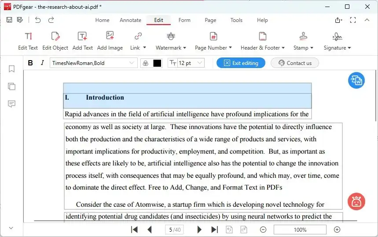Image resolution: width=378 pixels, height=237 pixels.
Task: Click the Contact us button
Action: [x=294, y=63]
